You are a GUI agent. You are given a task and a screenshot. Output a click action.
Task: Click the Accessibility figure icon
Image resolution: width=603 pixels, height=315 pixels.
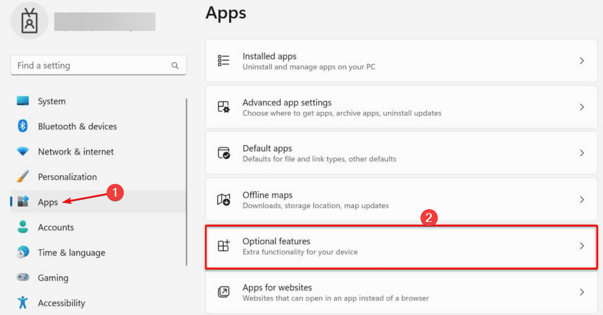point(23,303)
